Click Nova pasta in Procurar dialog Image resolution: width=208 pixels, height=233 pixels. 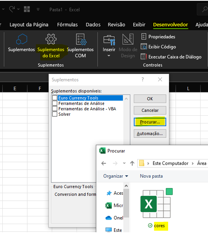coord(151,176)
